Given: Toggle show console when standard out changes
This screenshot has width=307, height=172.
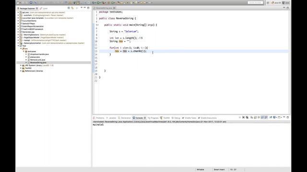Looking at the screenshot, I should [x=262, y=118].
